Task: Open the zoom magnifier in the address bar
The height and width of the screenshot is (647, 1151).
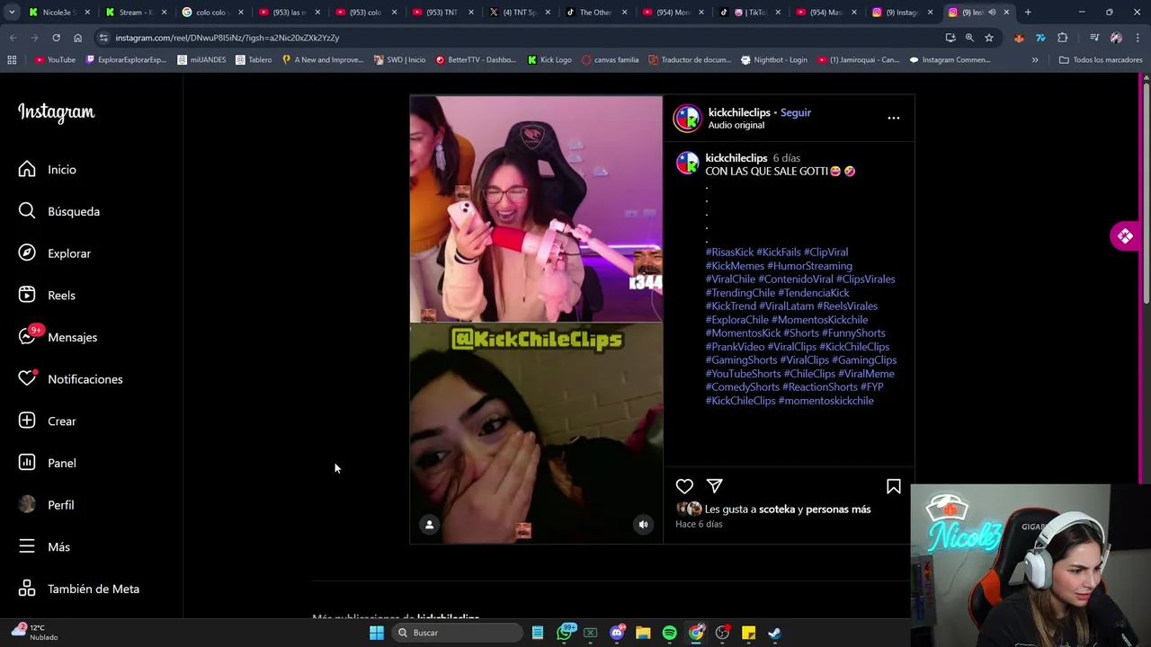Action: pyautogui.click(x=969, y=38)
